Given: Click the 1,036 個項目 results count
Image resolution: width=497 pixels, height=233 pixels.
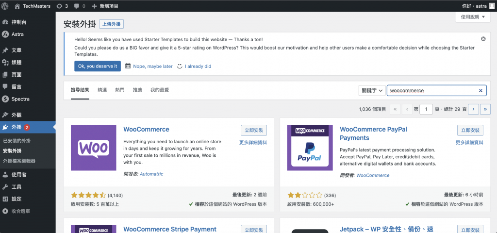Looking at the screenshot, I should tap(372, 109).
